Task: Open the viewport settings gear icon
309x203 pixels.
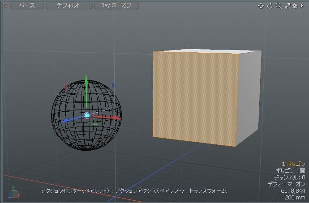Action: 295,6
